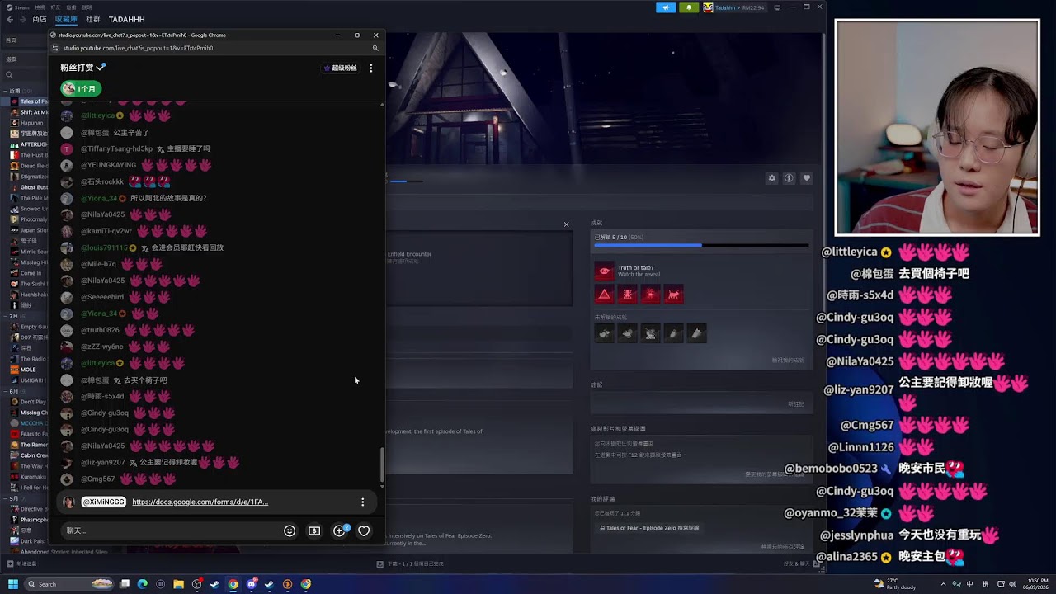1056x594 pixels.
Task: Open the TADAHHH profile tab in Steam
Action: click(126, 19)
